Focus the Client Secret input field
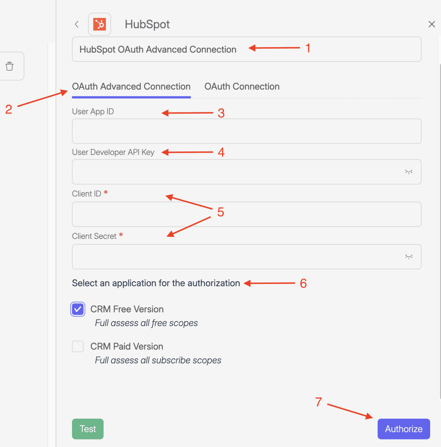 237,257
